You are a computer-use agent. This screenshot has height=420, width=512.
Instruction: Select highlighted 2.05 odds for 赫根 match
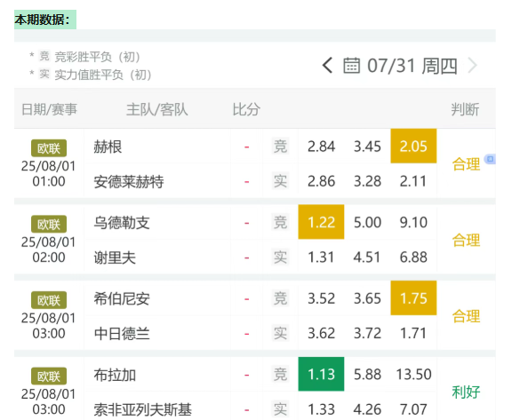point(413,147)
